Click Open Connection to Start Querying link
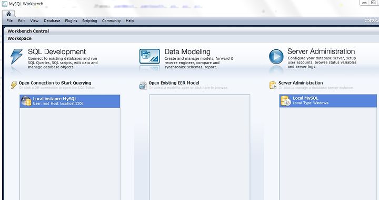The image size is (379, 200). click(x=55, y=83)
